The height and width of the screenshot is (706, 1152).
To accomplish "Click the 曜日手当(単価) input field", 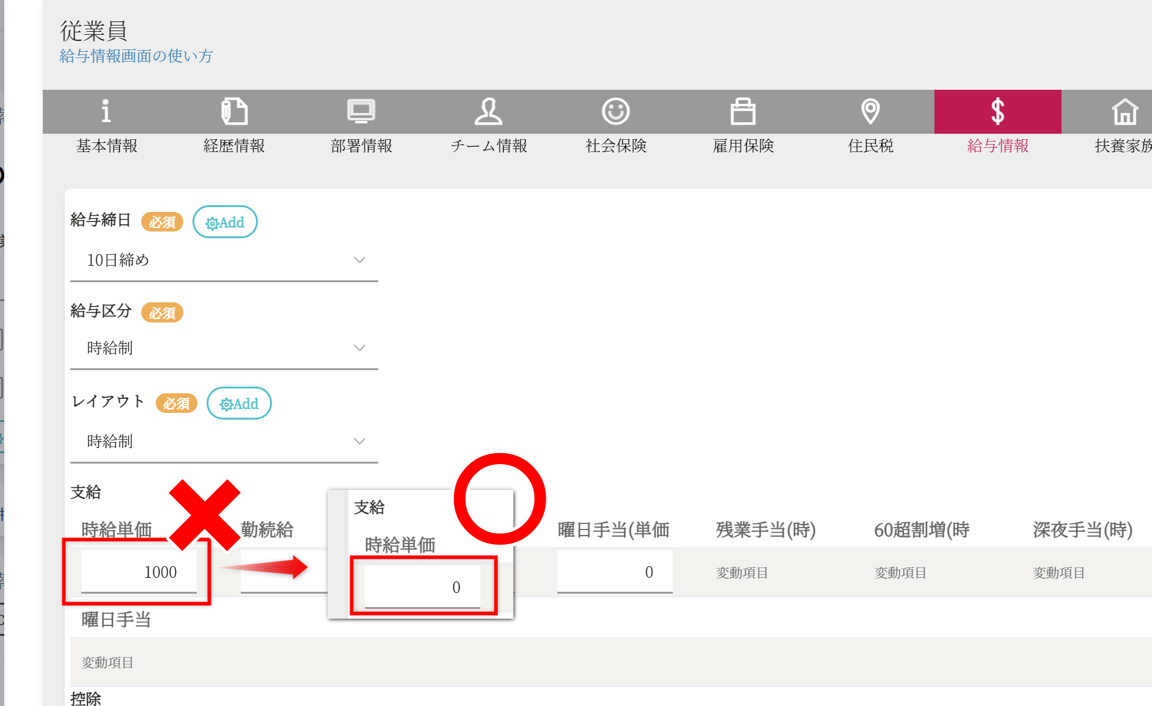I will (614, 572).
